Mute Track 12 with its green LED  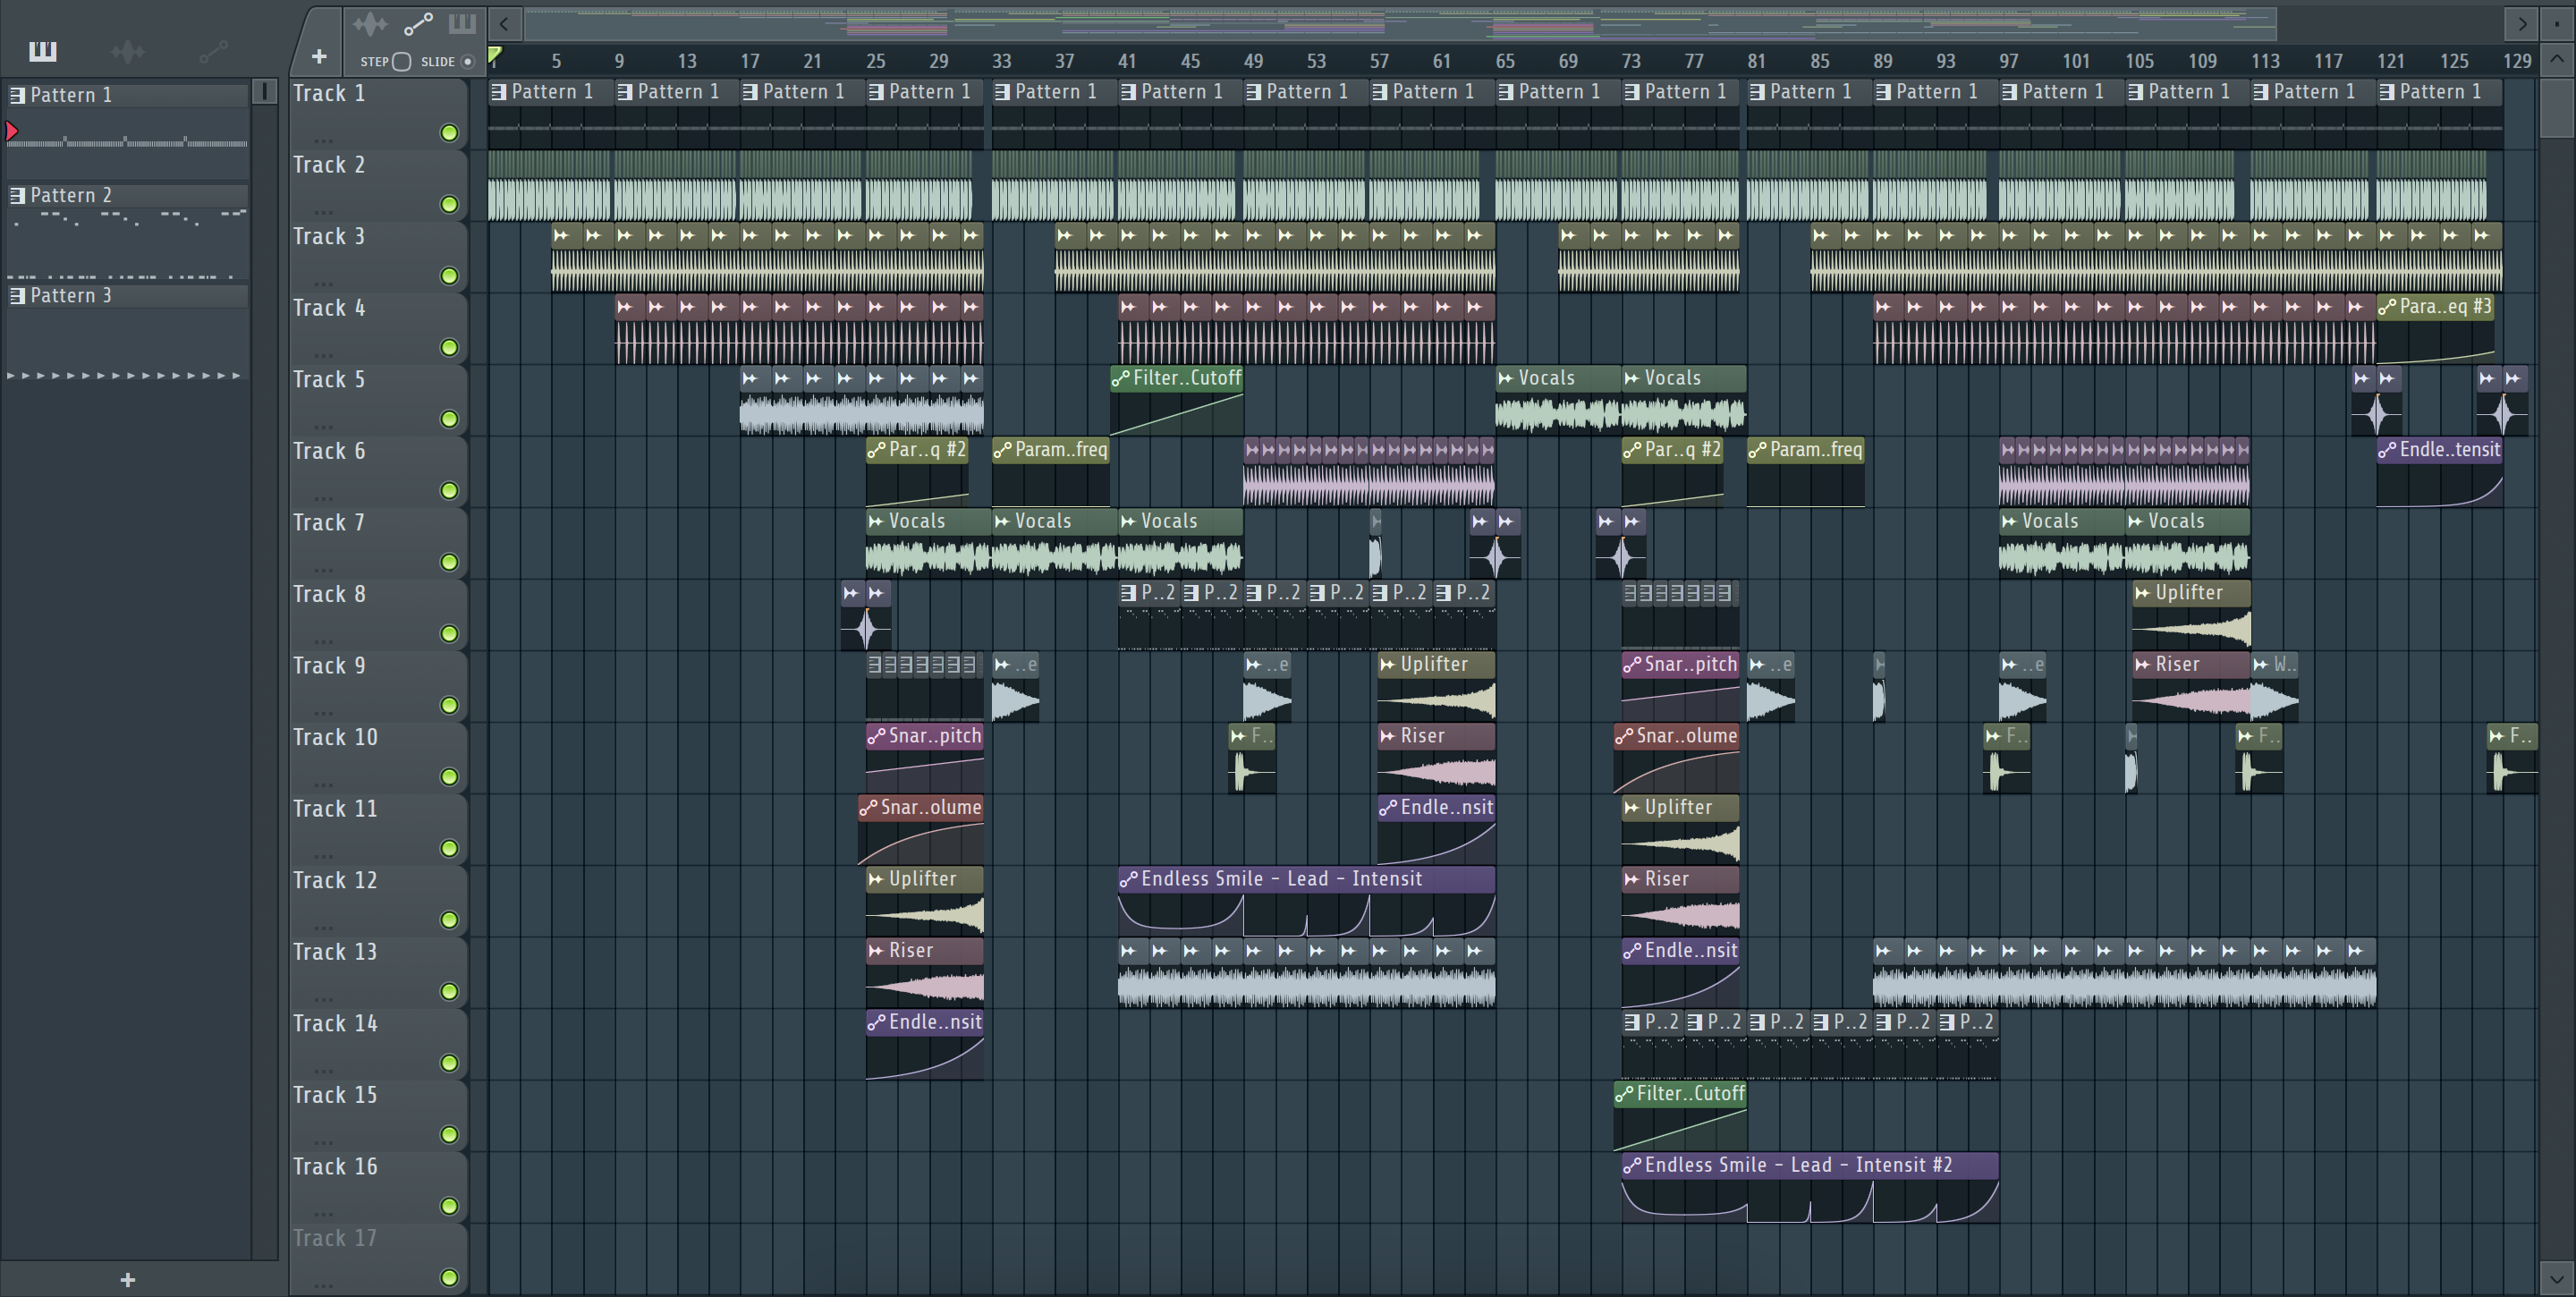[x=450, y=920]
